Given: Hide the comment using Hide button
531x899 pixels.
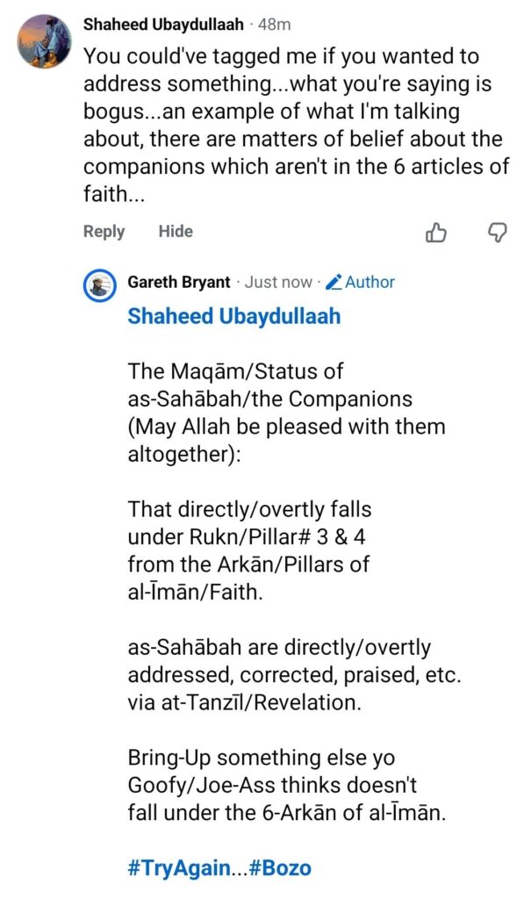Looking at the screenshot, I should [176, 232].
